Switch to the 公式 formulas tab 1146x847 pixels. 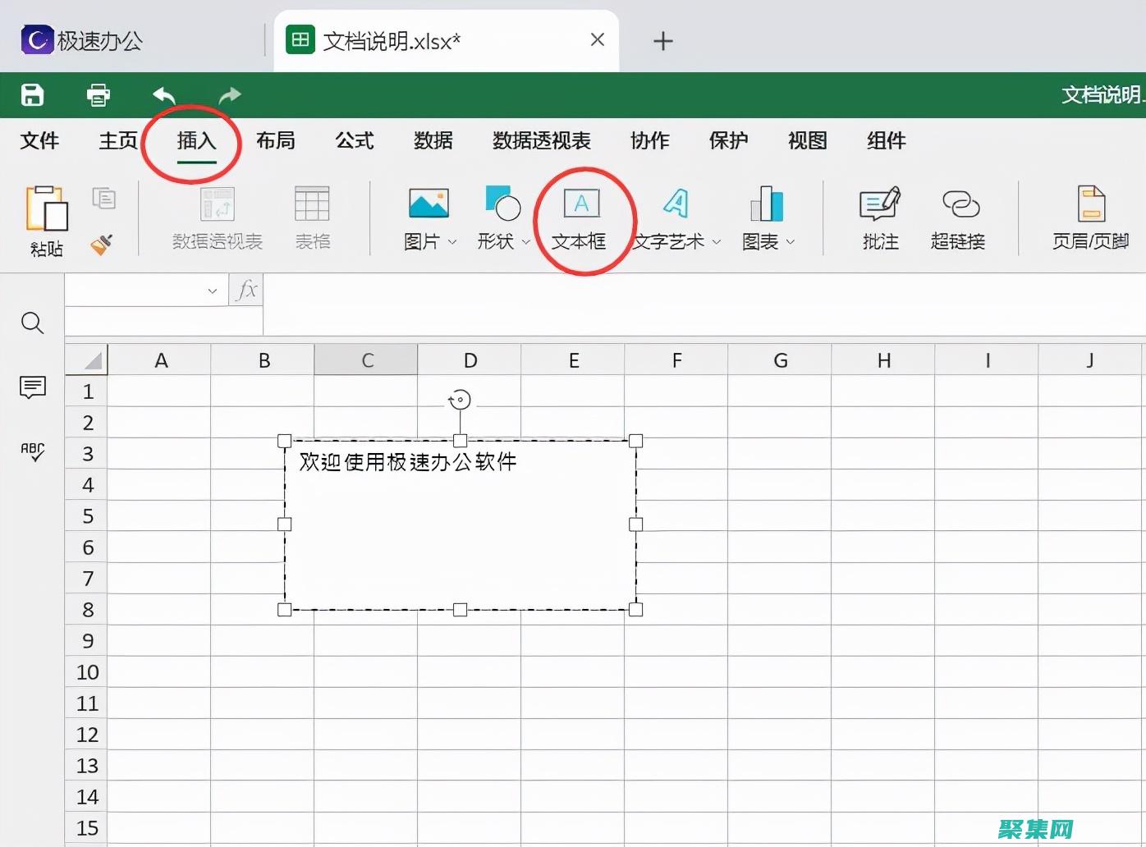[355, 141]
